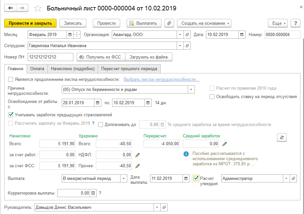Switch to the Оплата tab
This screenshot has height=214, width=304.
tap(37, 69)
